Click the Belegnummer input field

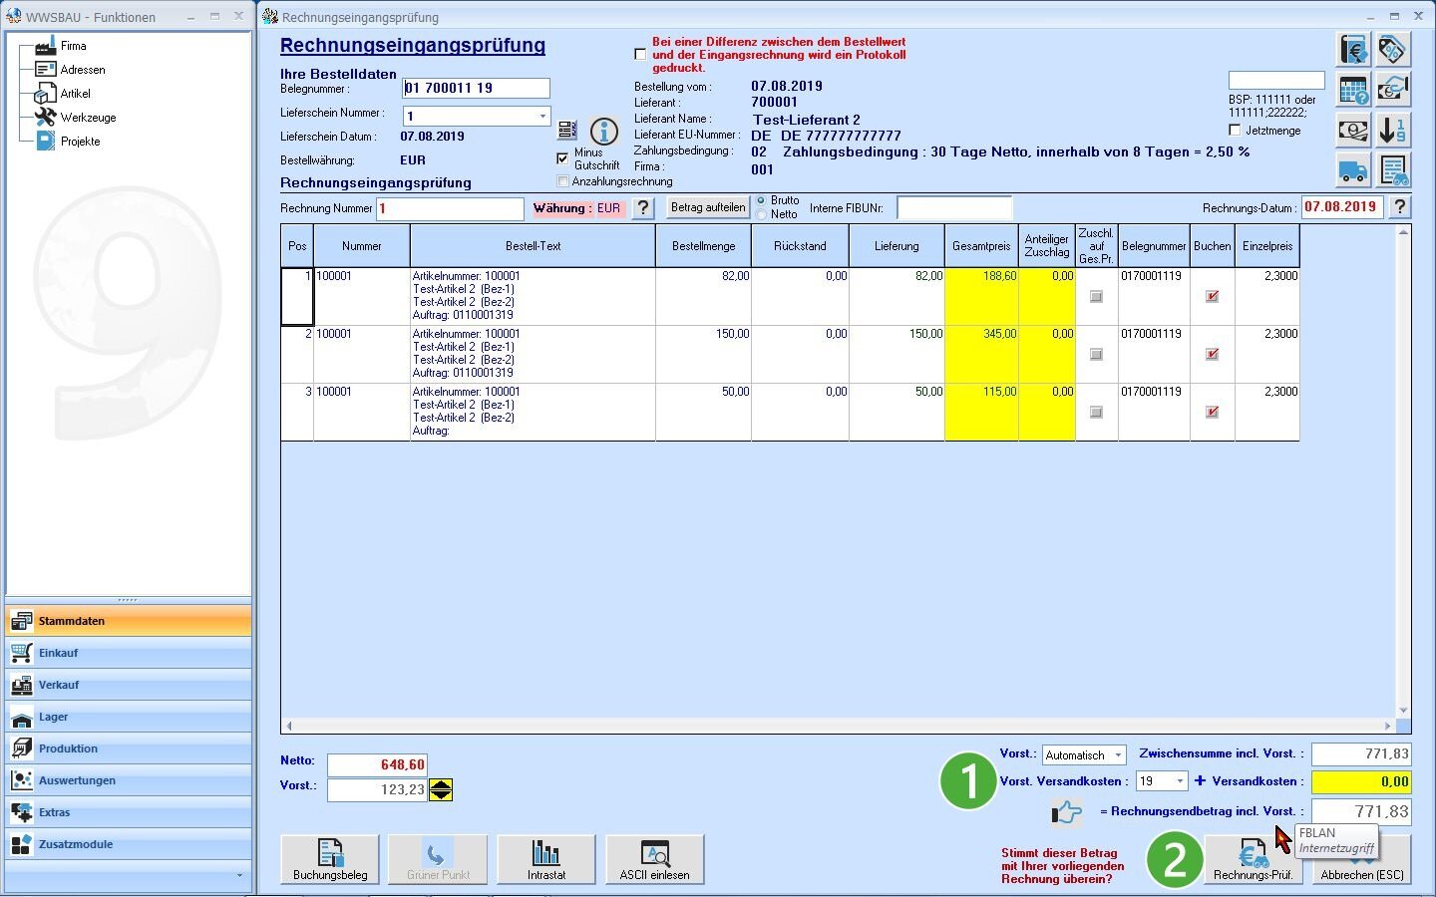(x=476, y=88)
